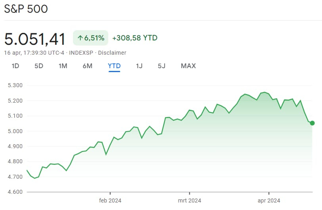This screenshot has width=322, height=210.
Task: Switch to the 1J yearly range
Action: 139,66
